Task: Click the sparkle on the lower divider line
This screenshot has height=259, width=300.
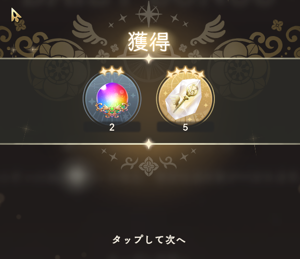Action: tap(149, 144)
